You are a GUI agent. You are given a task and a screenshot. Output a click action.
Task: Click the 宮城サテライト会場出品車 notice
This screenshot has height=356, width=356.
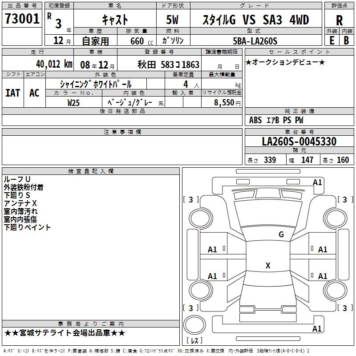click(x=65, y=333)
